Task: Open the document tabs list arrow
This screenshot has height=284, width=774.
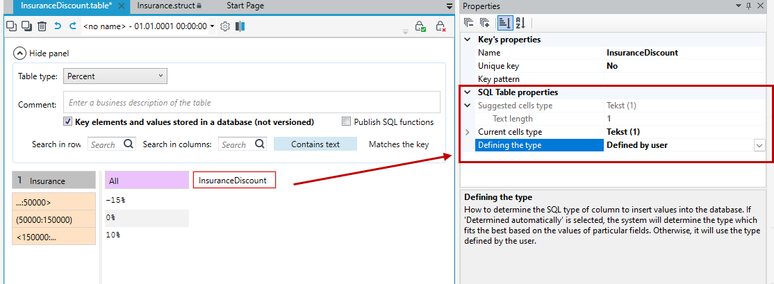Action: click(x=450, y=6)
